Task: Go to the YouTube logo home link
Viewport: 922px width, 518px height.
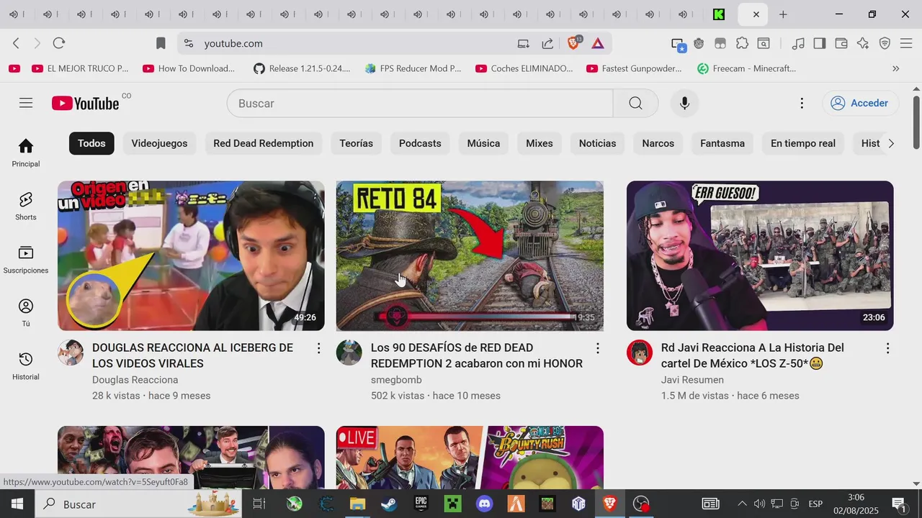Action: 85,104
